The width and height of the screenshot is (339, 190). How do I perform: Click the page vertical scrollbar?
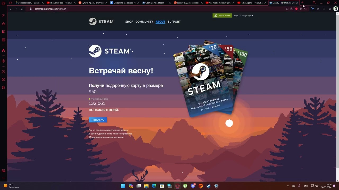tap(338, 96)
